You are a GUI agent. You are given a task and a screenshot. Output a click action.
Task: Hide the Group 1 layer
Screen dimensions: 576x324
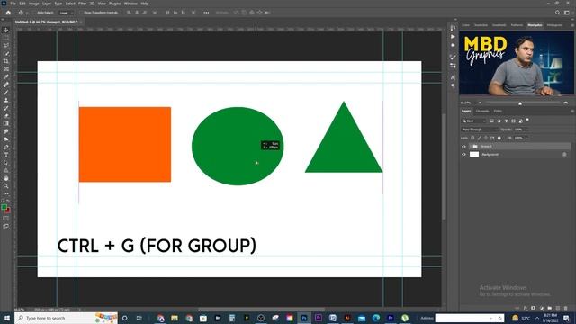(463, 147)
